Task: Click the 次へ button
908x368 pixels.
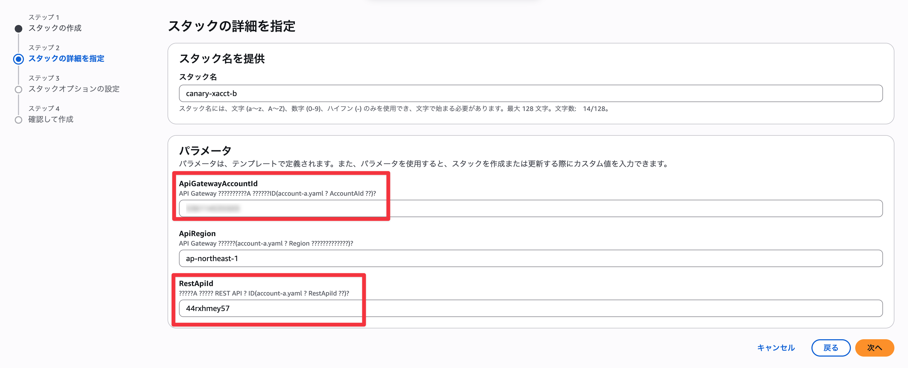Action: [x=874, y=348]
